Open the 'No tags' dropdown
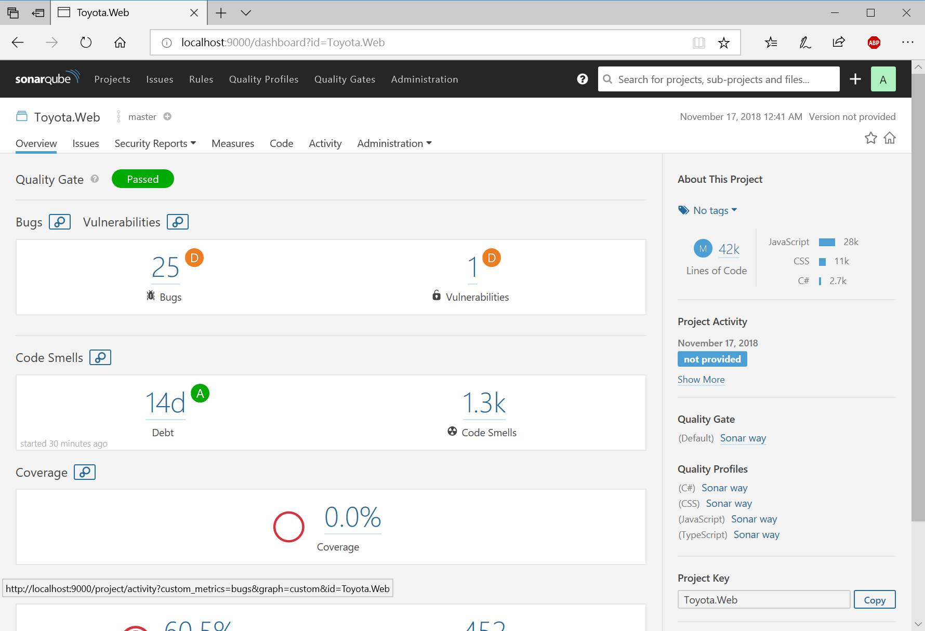Image resolution: width=925 pixels, height=631 pixels. pyautogui.click(x=708, y=210)
